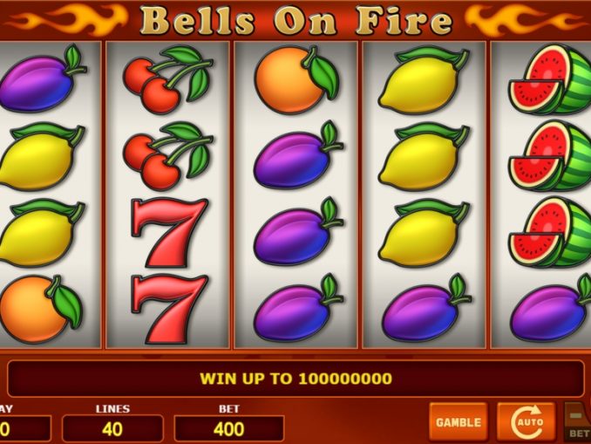Click the plum at top of first reel
The height and width of the screenshot is (444, 591).
42,79
